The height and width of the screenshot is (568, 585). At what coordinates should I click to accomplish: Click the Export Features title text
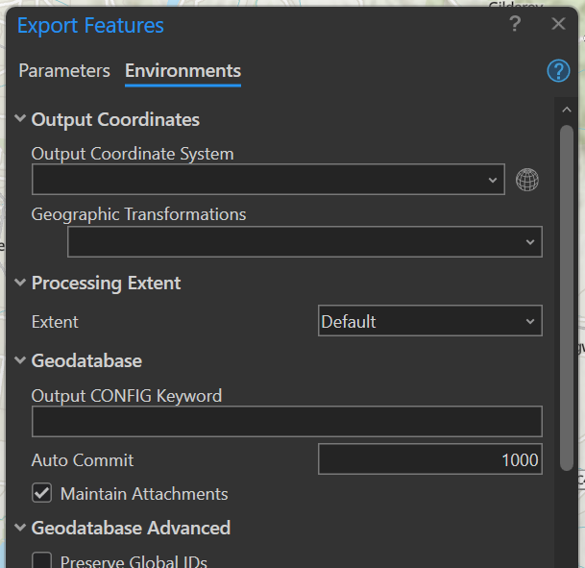90,25
